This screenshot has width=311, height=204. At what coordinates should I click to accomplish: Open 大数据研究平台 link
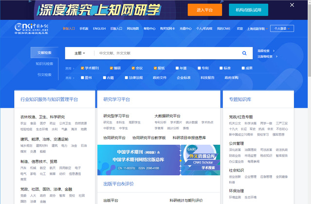[167, 116]
